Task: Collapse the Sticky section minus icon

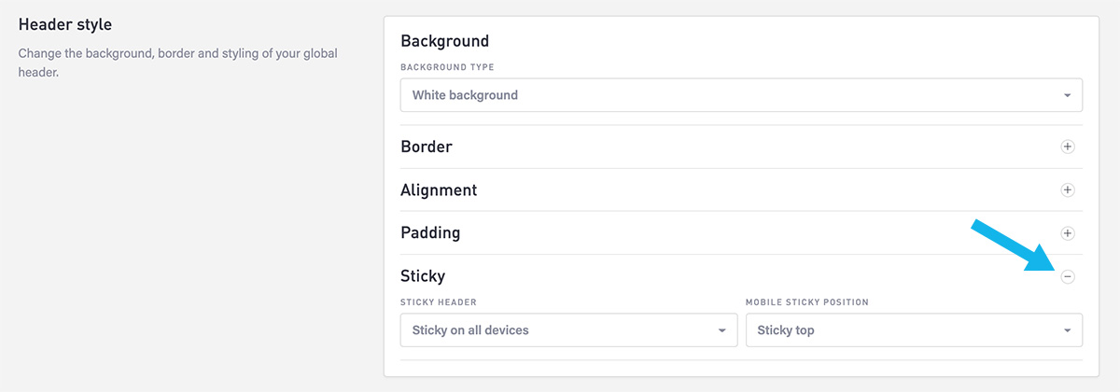Action: [x=1068, y=276]
